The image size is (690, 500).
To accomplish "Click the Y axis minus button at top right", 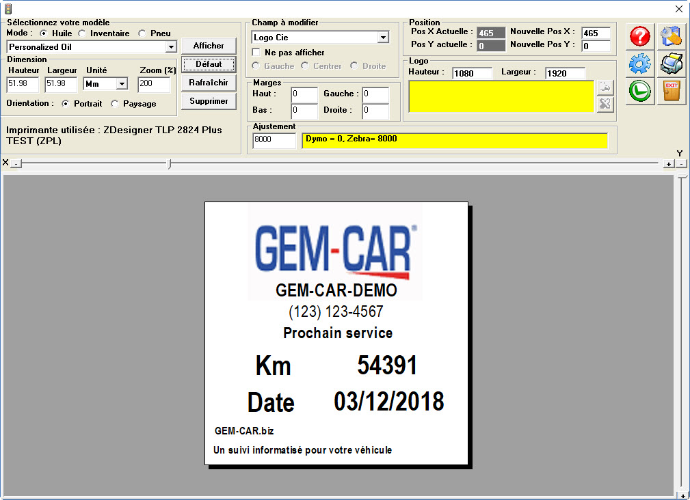I will tap(681, 164).
